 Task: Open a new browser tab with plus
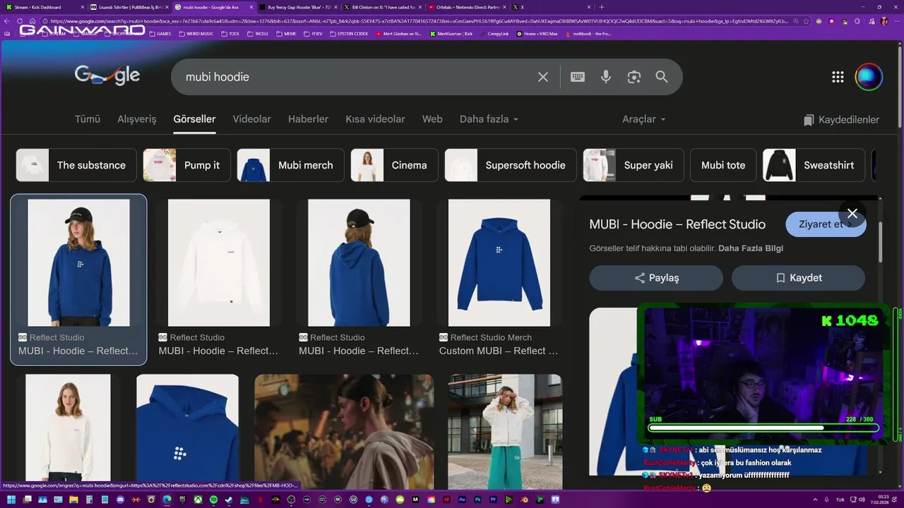pos(602,7)
